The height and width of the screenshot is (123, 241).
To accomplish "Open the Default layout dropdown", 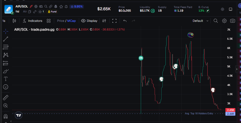I will (x=200, y=21).
